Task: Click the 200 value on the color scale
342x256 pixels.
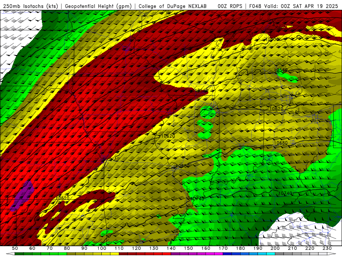Action: pos(275,248)
